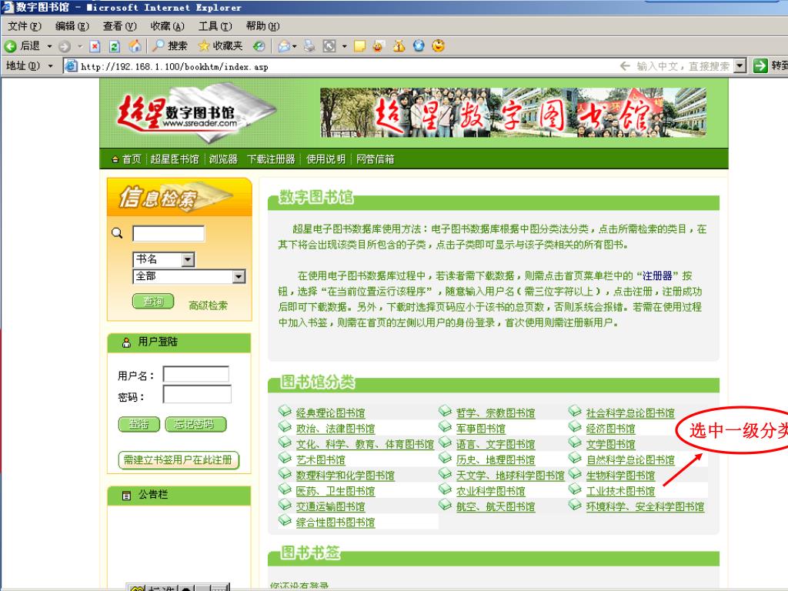The width and height of the screenshot is (788, 591).
Task: Click book icon beside 经典理论图书馆
Action: point(285,411)
